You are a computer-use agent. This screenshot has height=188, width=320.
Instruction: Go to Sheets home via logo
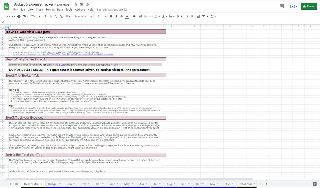(x=7, y=6)
